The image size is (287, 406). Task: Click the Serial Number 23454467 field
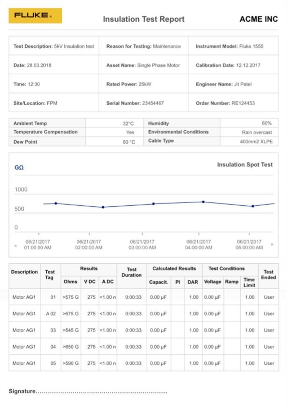(x=143, y=103)
